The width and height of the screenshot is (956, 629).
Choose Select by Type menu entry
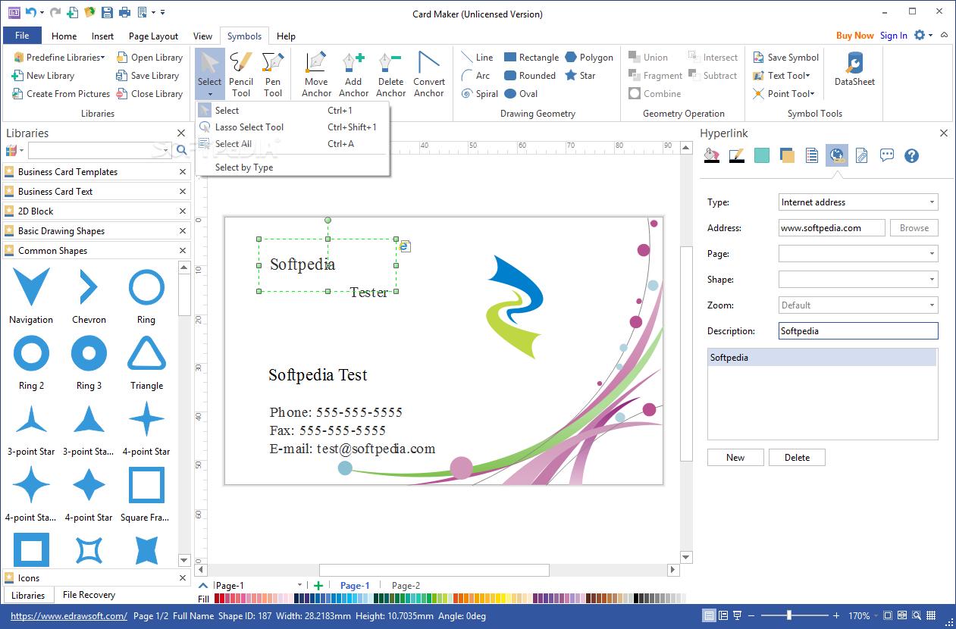pyautogui.click(x=292, y=167)
